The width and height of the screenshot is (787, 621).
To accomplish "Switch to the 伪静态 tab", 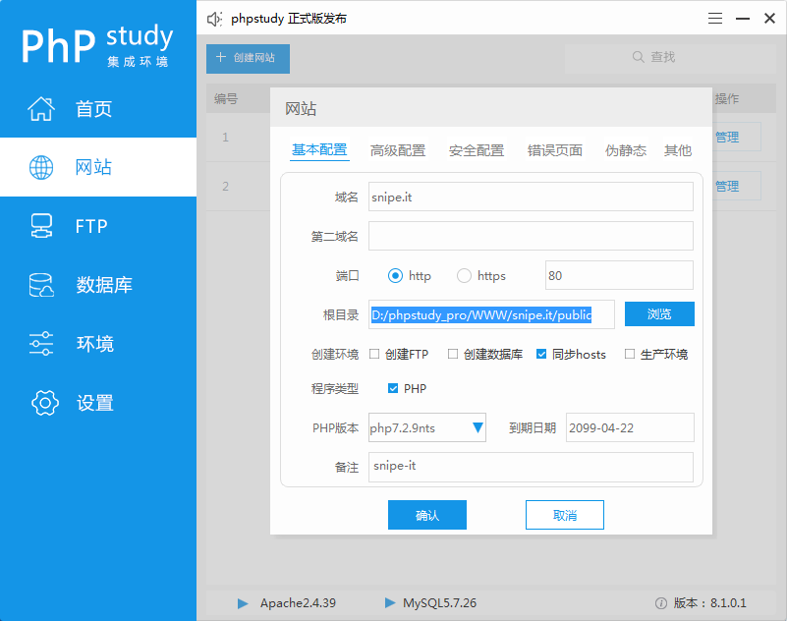I will pos(625,151).
